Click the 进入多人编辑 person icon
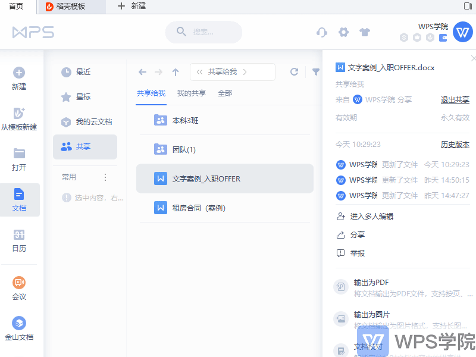Viewport: 476px width, 357px height. pos(340,216)
